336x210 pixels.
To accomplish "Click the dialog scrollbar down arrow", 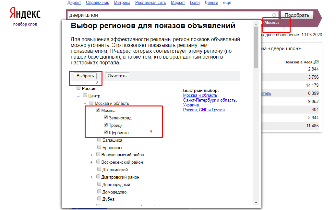I will [256, 203].
